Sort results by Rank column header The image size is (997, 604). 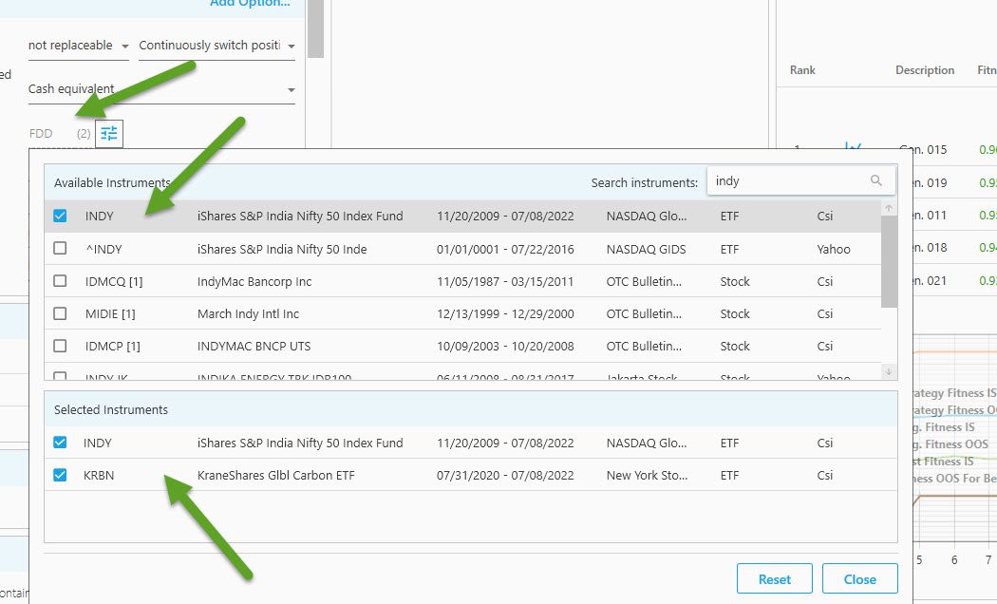pyautogui.click(x=802, y=70)
